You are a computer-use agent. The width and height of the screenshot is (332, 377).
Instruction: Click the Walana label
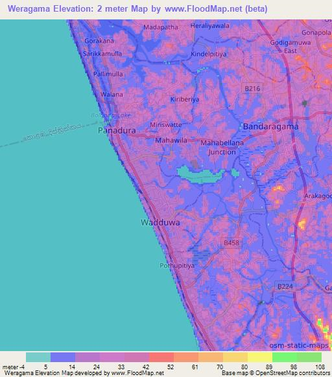[x=112, y=95]
